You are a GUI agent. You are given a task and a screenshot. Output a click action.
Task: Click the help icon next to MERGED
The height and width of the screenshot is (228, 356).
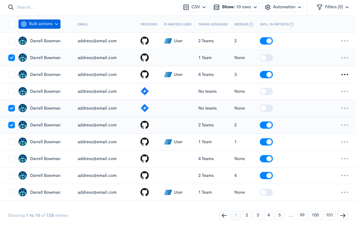tap(251, 24)
